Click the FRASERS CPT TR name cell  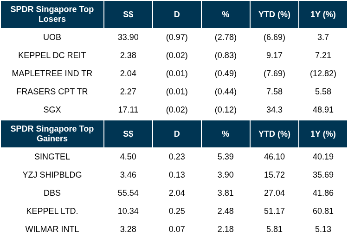(x=52, y=92)
